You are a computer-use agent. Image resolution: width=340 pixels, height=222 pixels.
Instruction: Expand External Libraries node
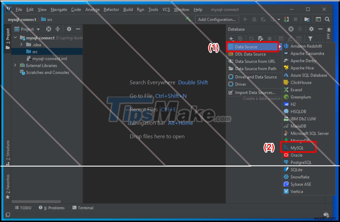click(x=15, y=65)
